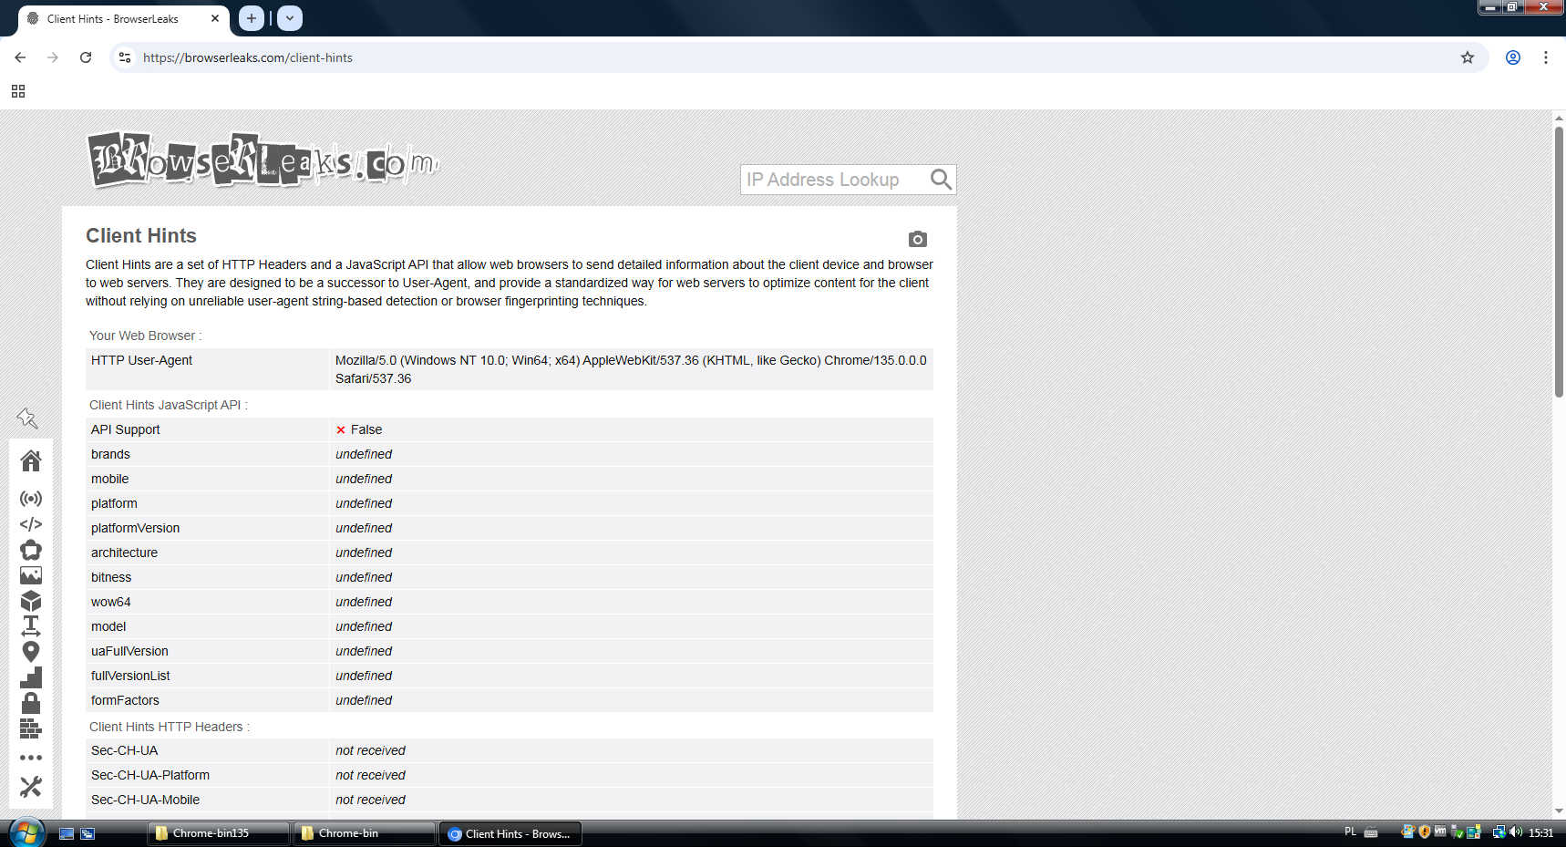Image resolution: width=1566 pixels, height=847 pixels.
Task: Click the Mozilla/5.0 user-agent value
Action: pyautogui.click(x=631, y=369)
